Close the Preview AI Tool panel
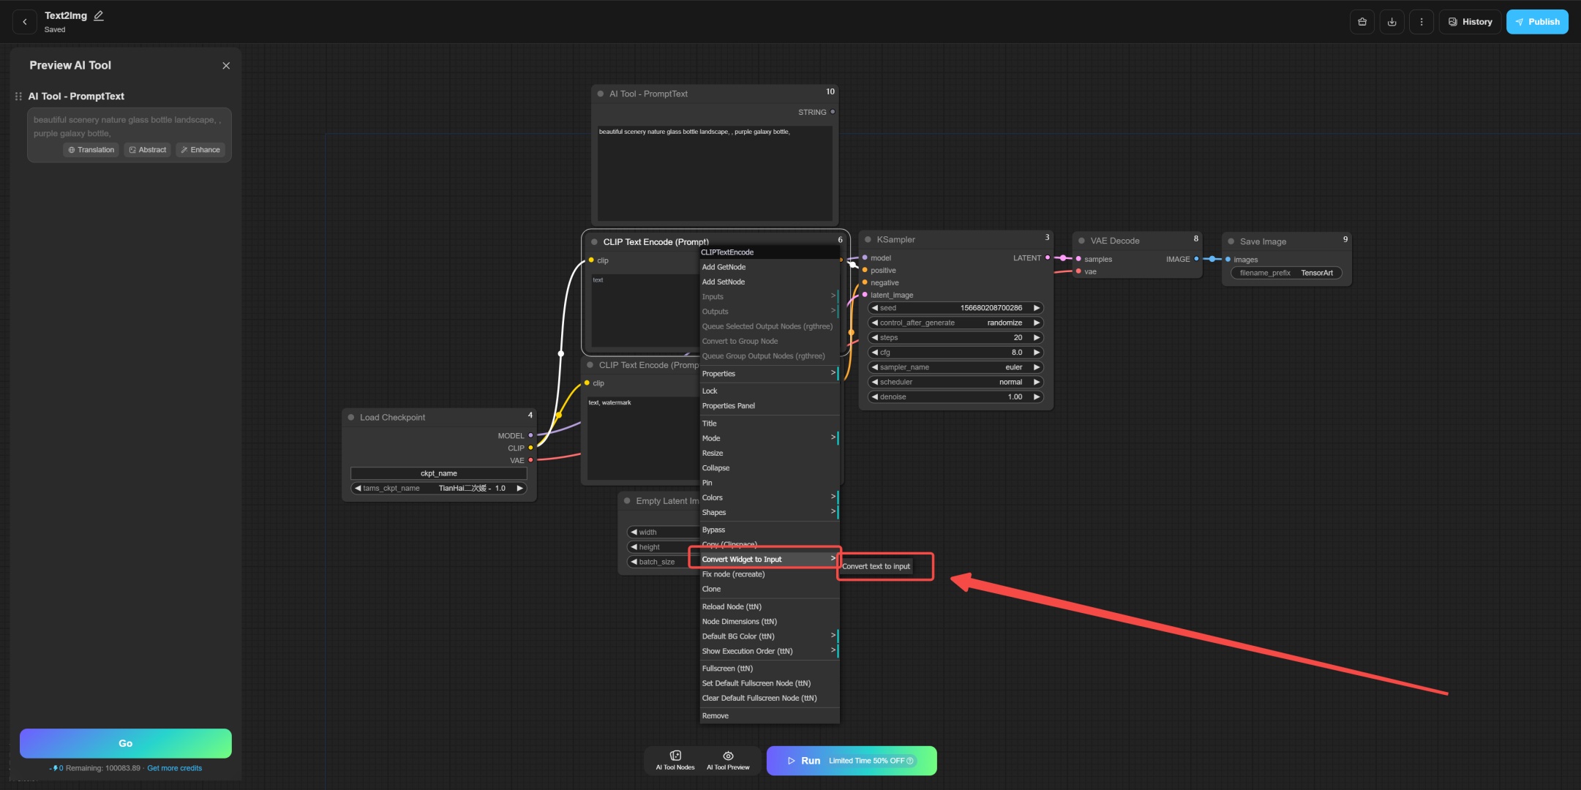Viewport: 1581px width, 790px height. coord(226,66)
